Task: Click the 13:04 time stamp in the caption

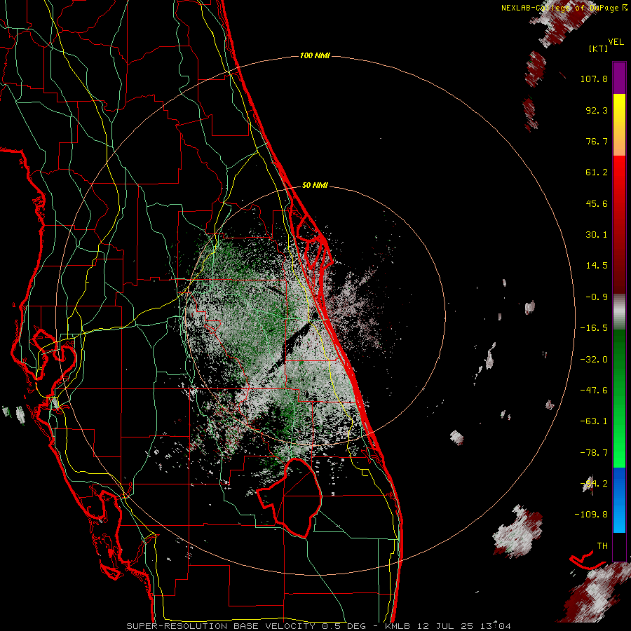Action: (495, 626)
